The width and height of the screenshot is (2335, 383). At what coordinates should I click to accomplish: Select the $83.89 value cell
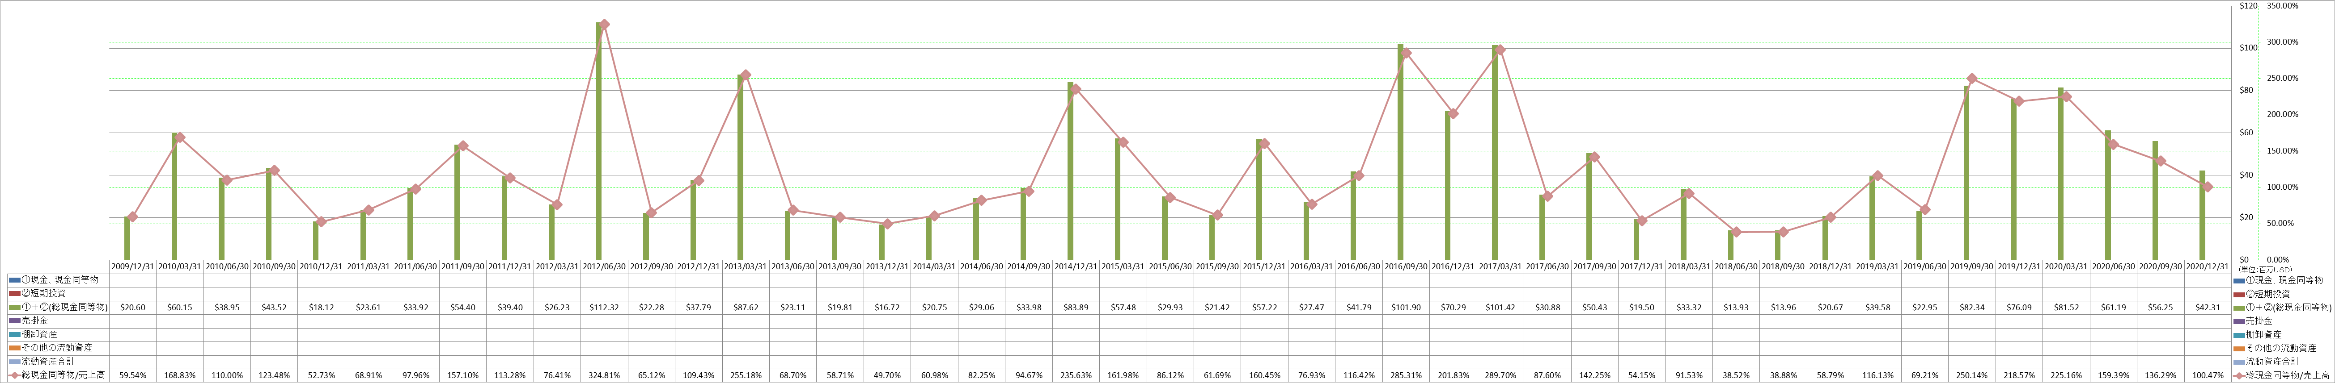(1076, 308)
